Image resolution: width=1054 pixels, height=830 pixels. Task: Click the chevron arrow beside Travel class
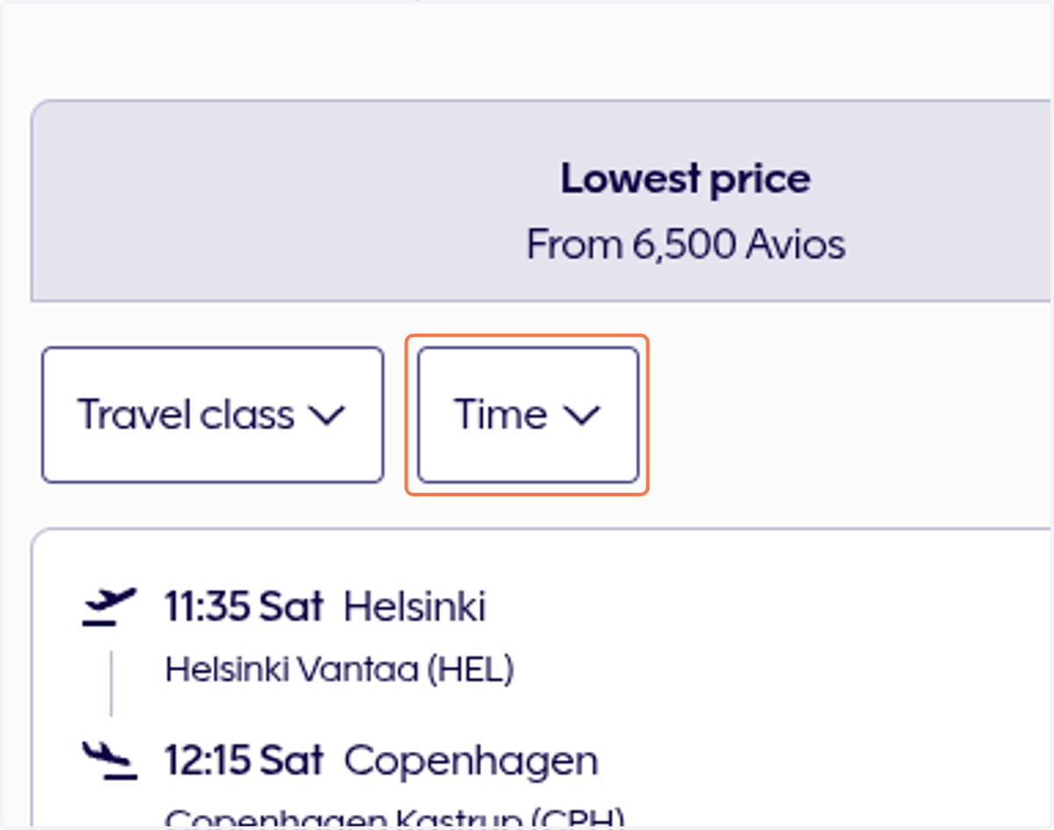pos(327,415)
